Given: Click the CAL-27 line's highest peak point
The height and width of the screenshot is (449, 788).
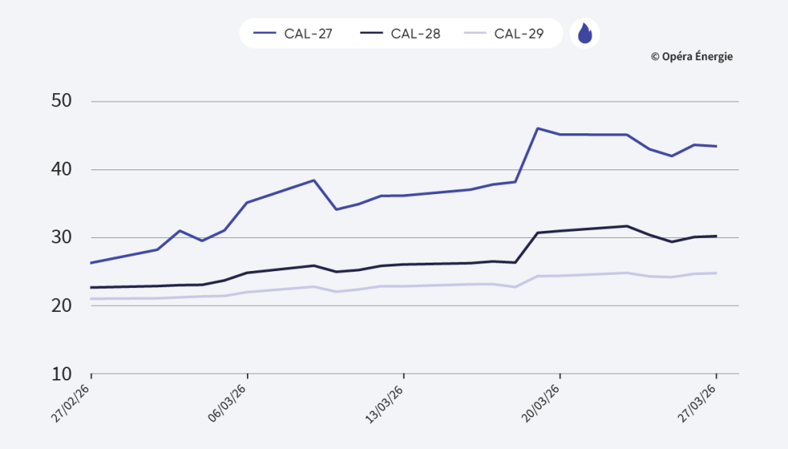Looking at the screenshot, I should (x=537, y=129).
